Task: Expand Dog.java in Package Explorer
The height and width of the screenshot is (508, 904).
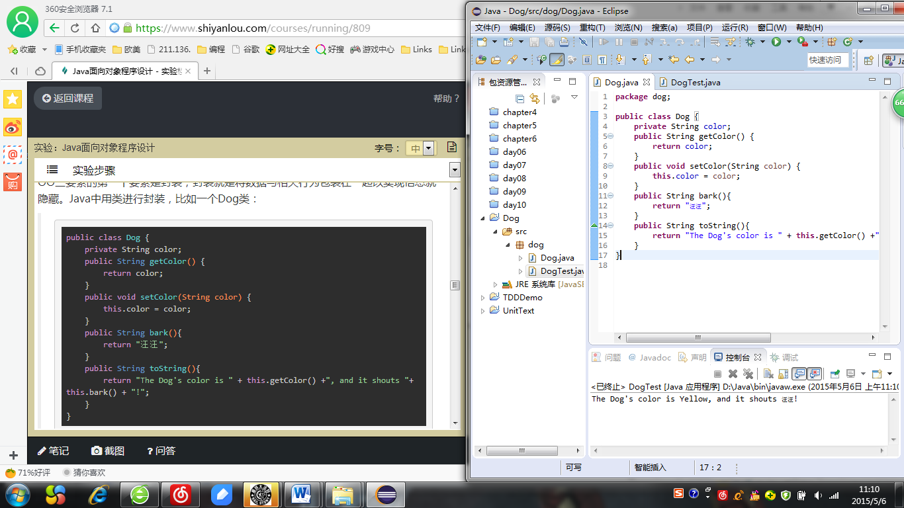Action: click(521, 258)
